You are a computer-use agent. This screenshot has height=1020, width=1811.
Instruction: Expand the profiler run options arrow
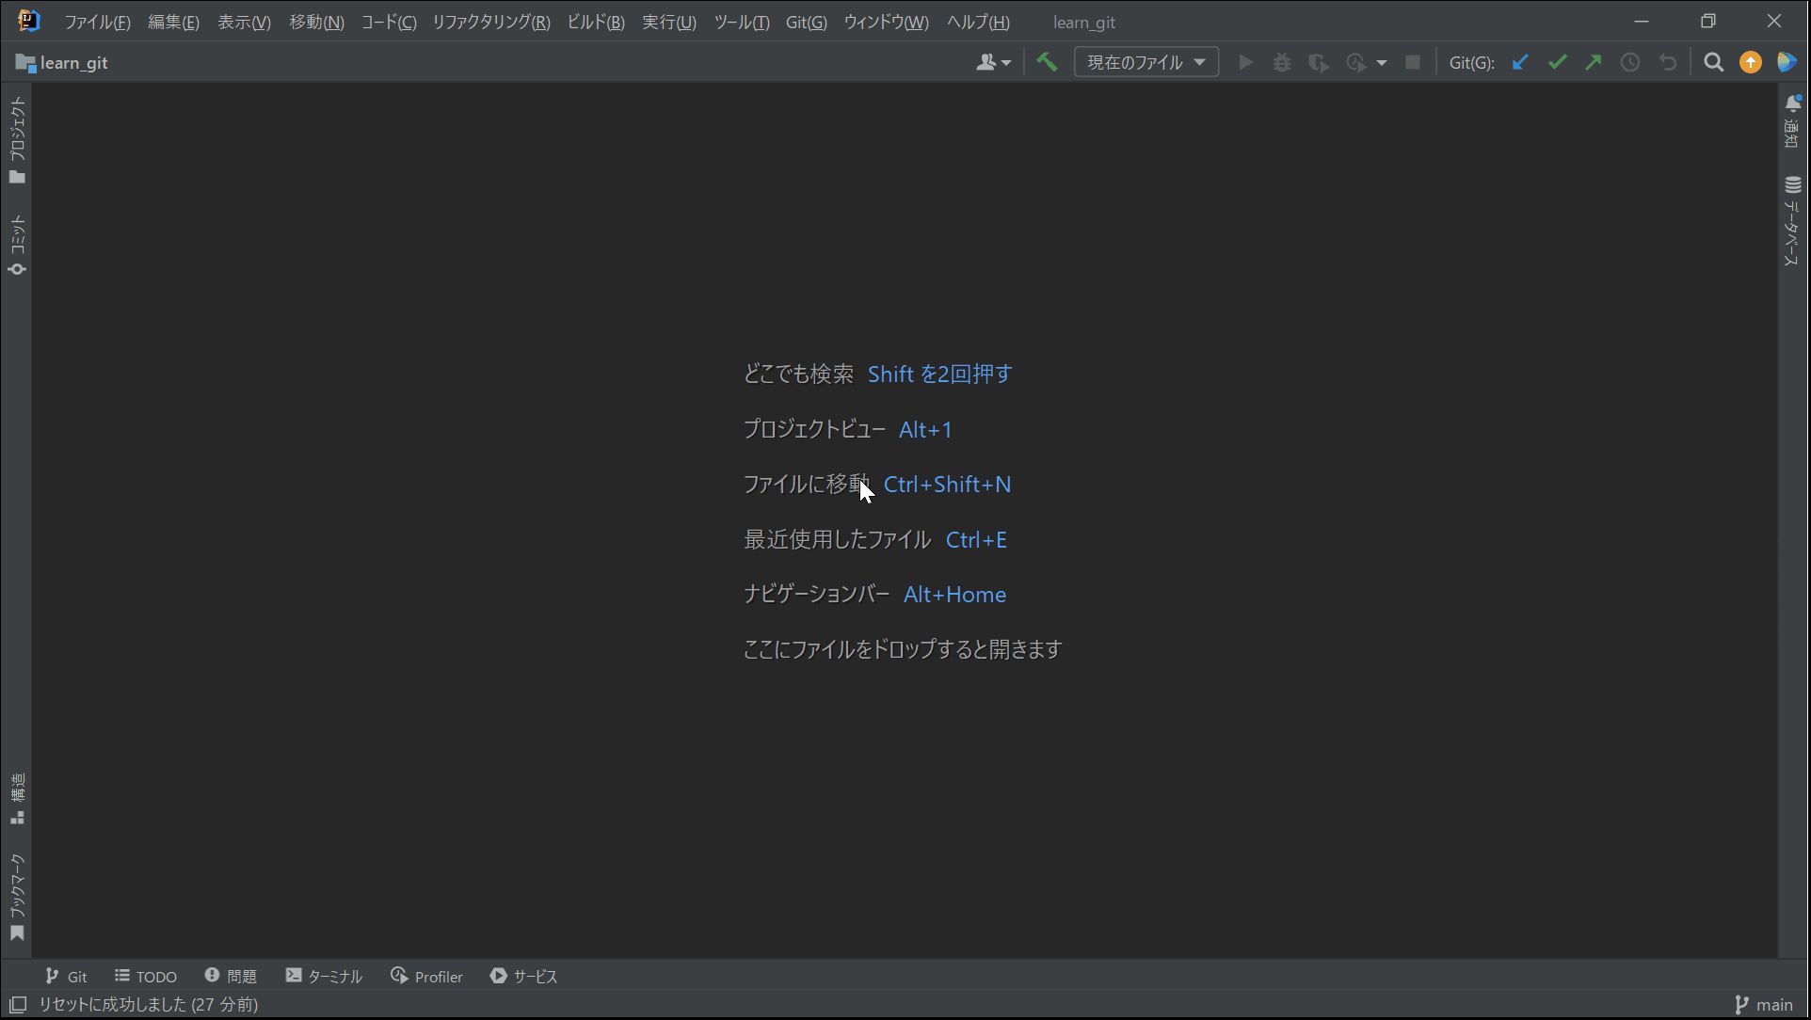(x=1384, y=62)
